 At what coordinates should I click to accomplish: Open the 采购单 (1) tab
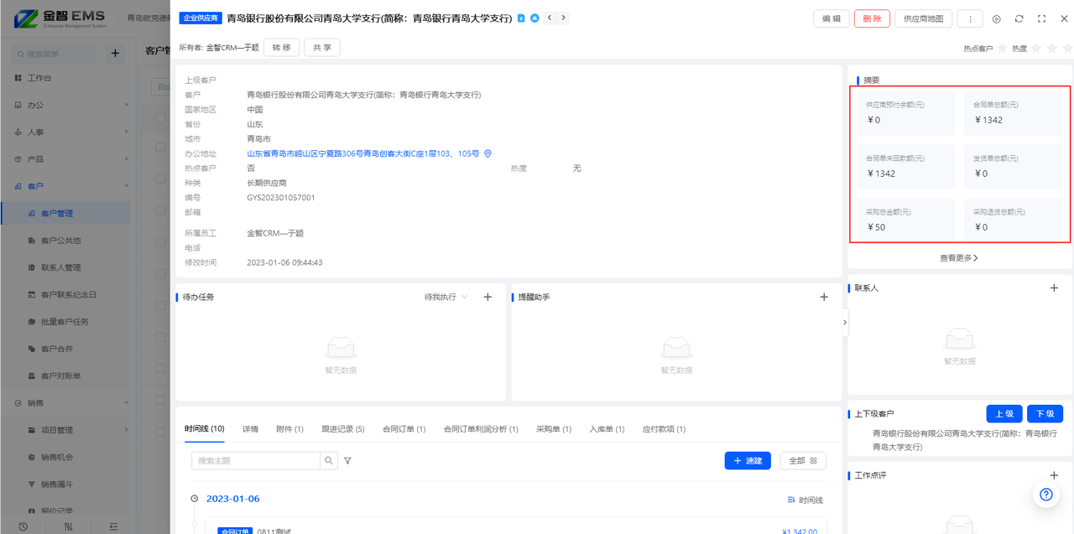(x=554, y=429)
